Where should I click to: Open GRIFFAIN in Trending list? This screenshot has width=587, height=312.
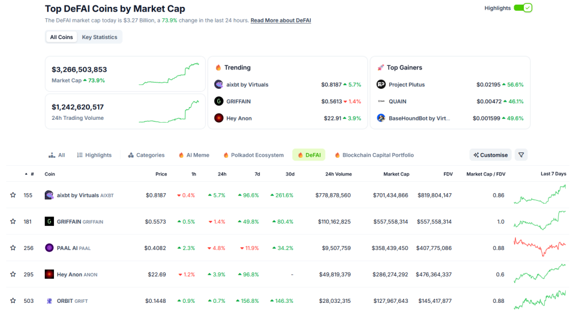point(238,102)
